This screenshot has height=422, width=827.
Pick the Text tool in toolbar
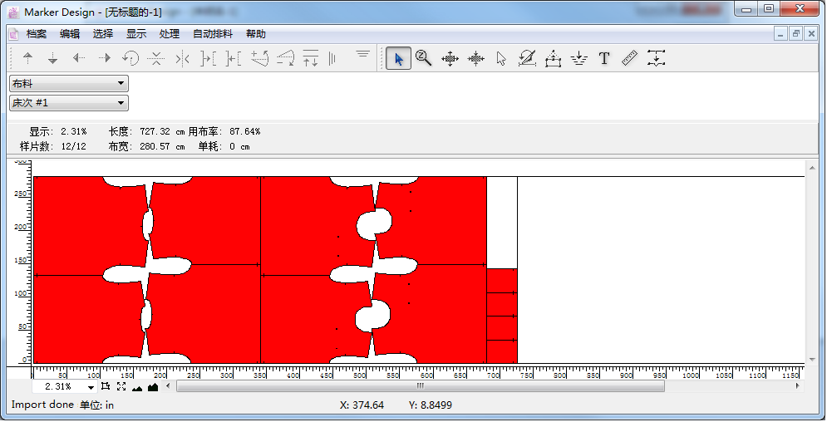pos(604,59)
